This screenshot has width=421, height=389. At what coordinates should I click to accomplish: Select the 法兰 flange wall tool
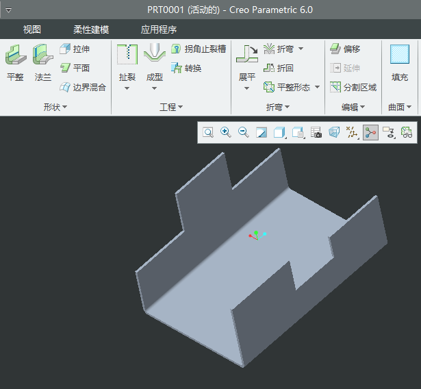(x=43, y=63)
